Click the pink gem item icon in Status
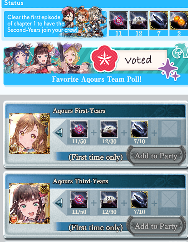 pos(119,20)
